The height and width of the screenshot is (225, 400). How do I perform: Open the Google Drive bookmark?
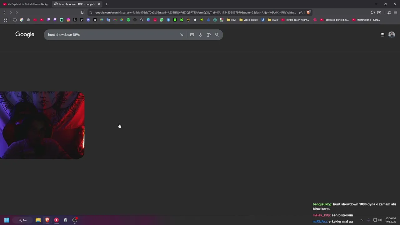point(122,20)
